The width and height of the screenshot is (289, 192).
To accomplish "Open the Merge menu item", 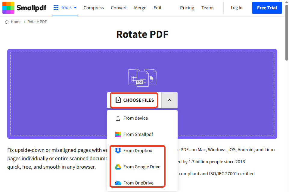I will coord(140,8).
